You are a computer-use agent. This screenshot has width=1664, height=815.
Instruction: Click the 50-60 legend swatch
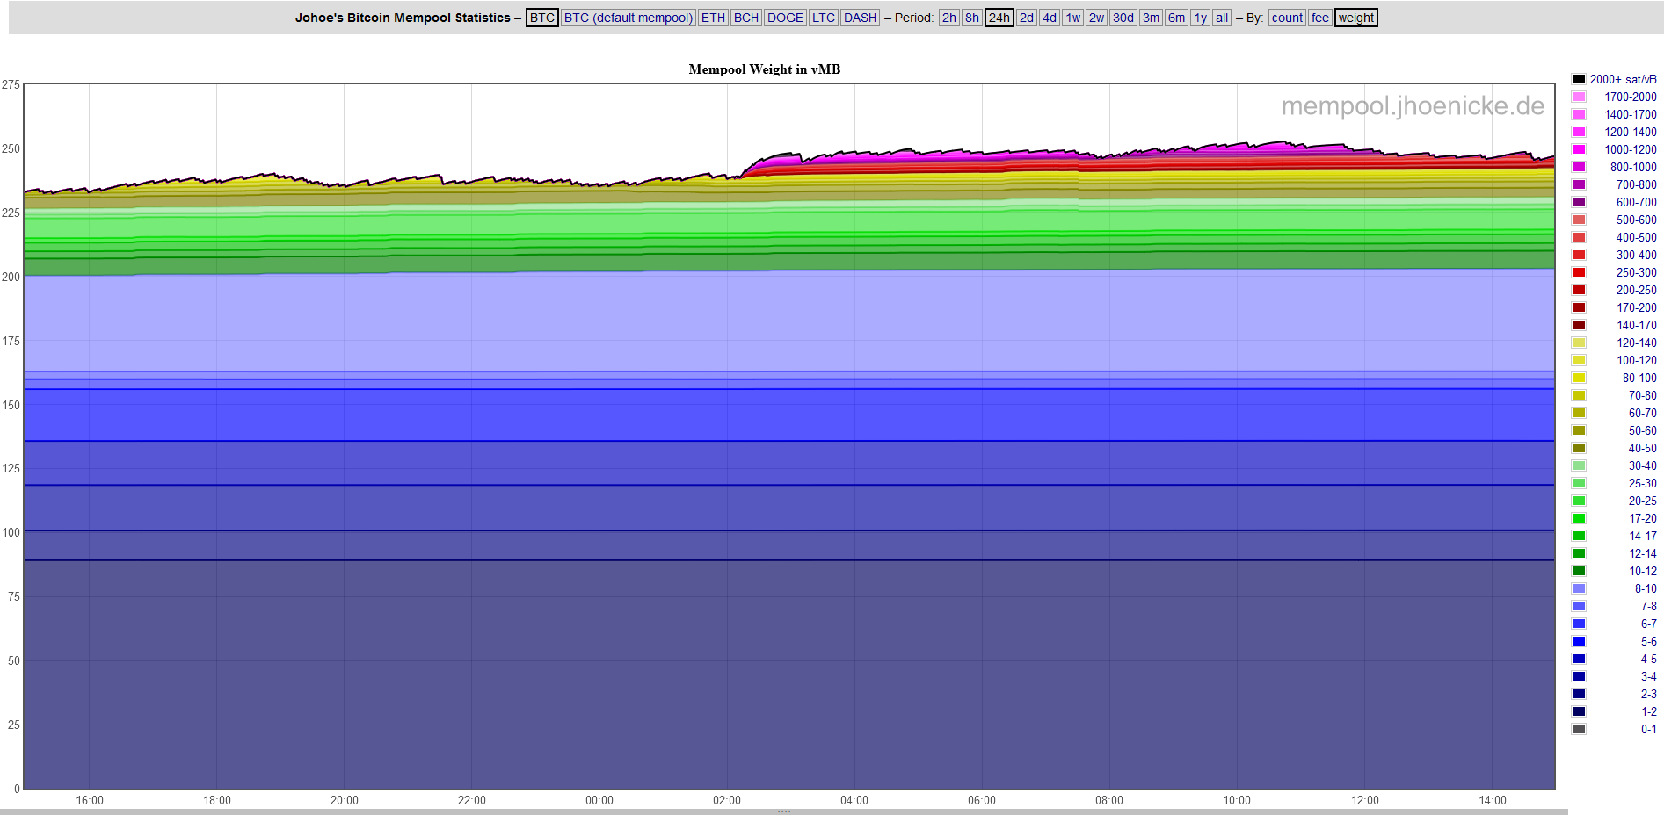[1579, 430]
